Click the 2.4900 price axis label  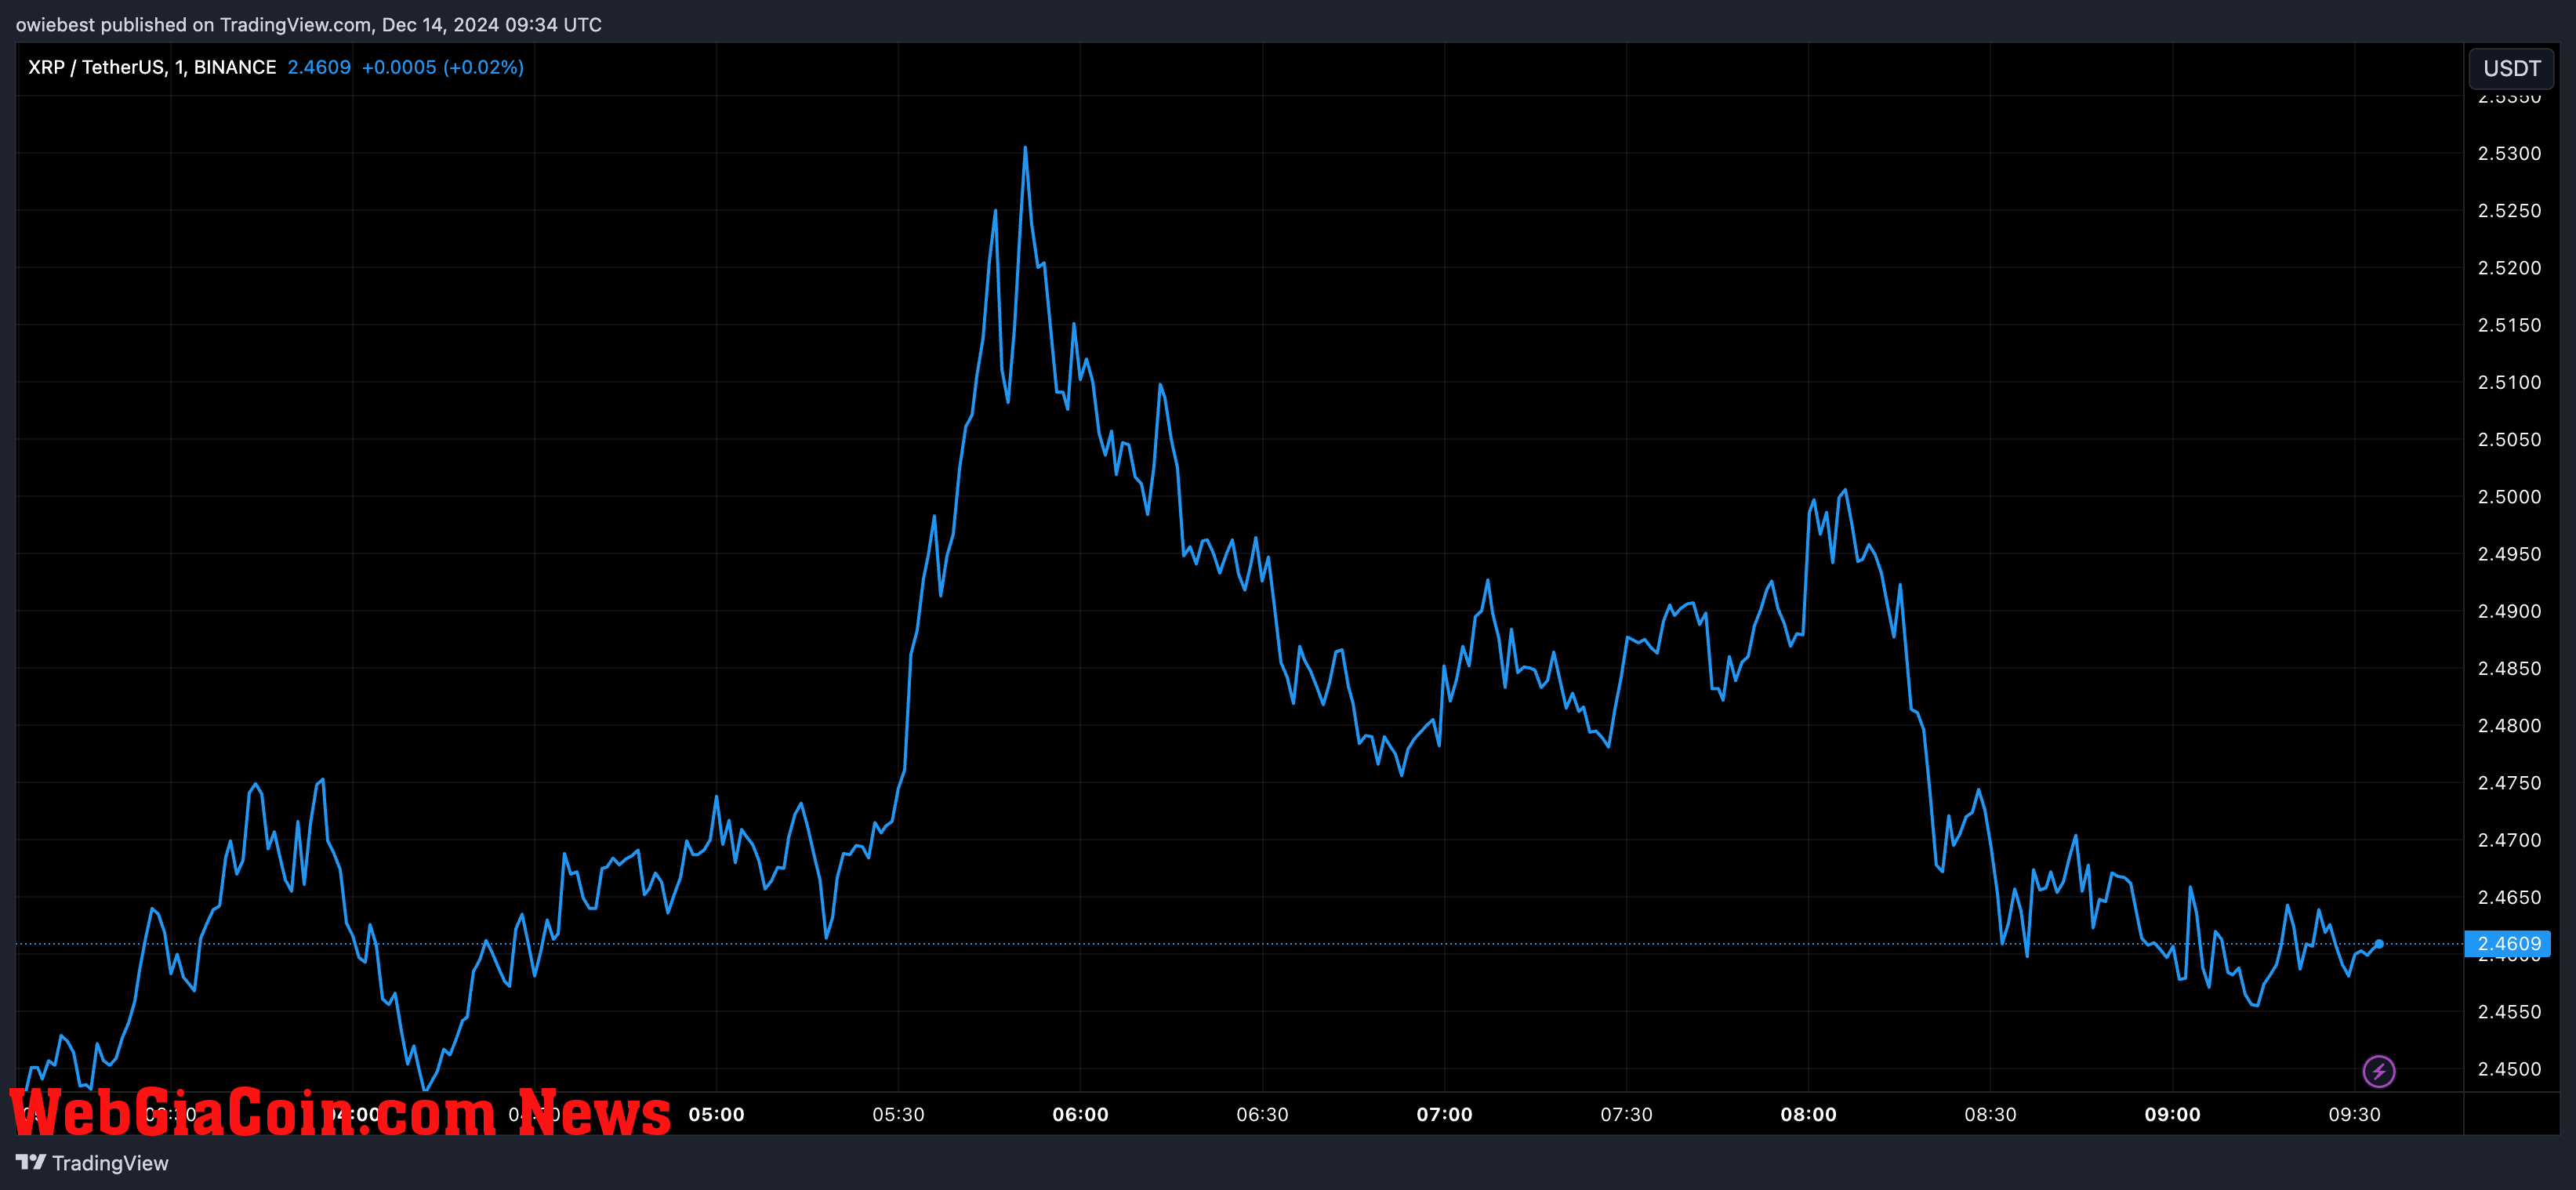2509,611
